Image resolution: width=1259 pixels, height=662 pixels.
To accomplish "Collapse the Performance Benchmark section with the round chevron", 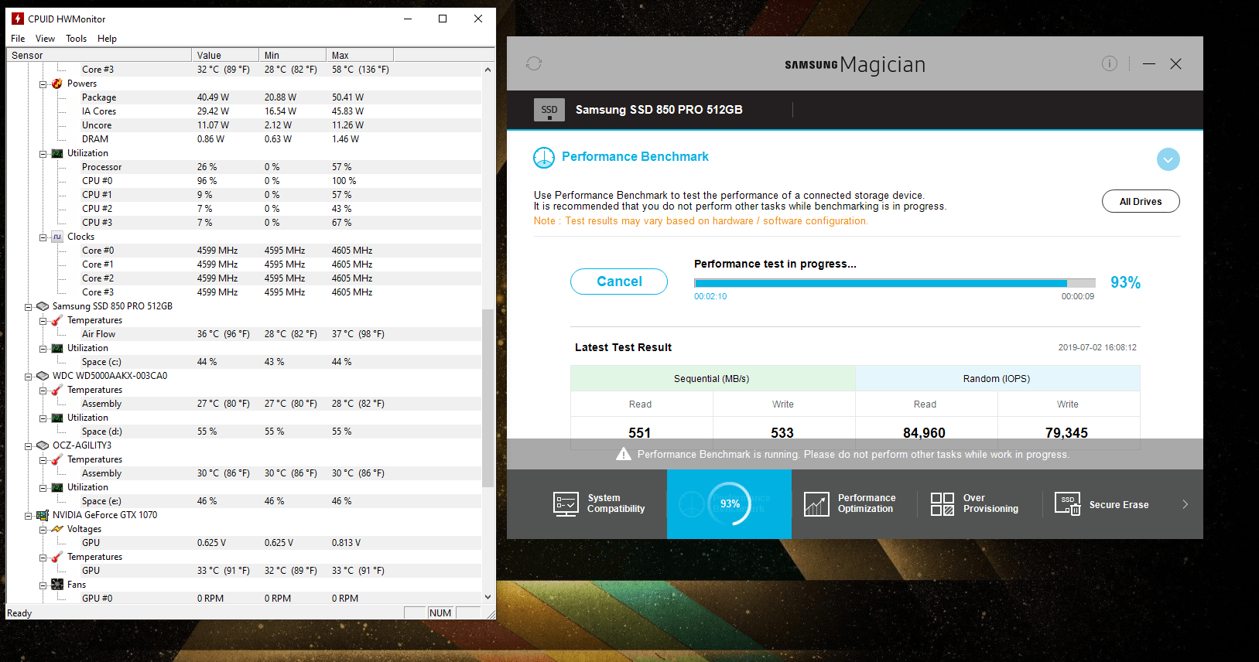I will pos(1168,159).
